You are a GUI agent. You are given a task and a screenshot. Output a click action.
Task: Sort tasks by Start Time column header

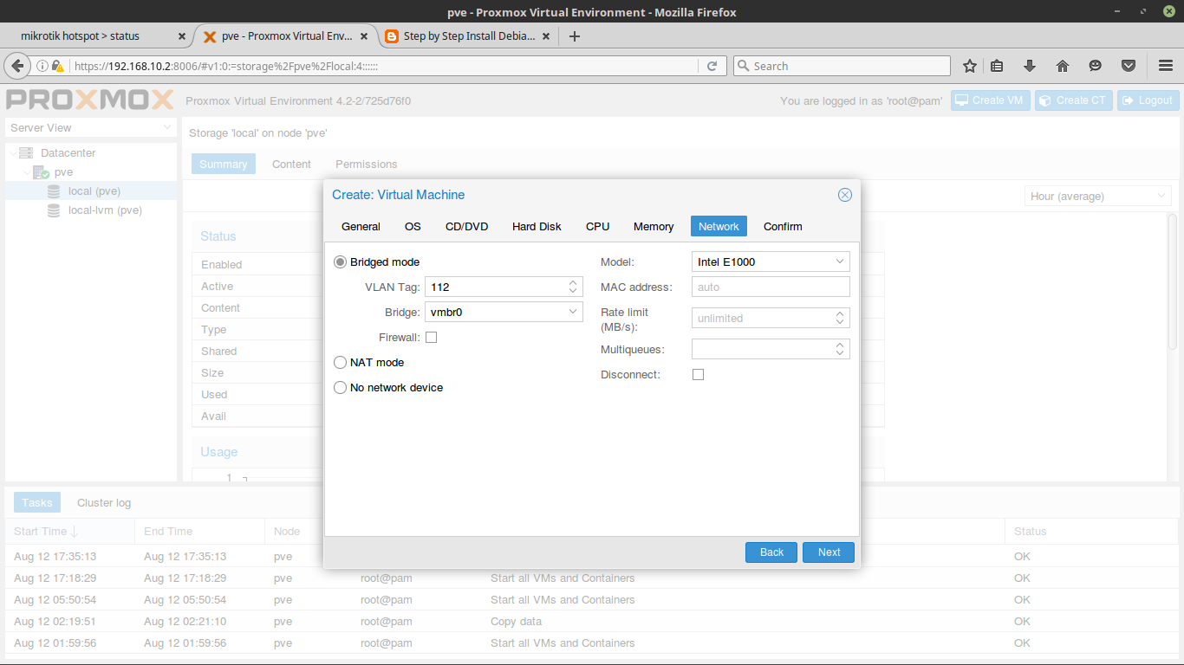click(69, 532)
